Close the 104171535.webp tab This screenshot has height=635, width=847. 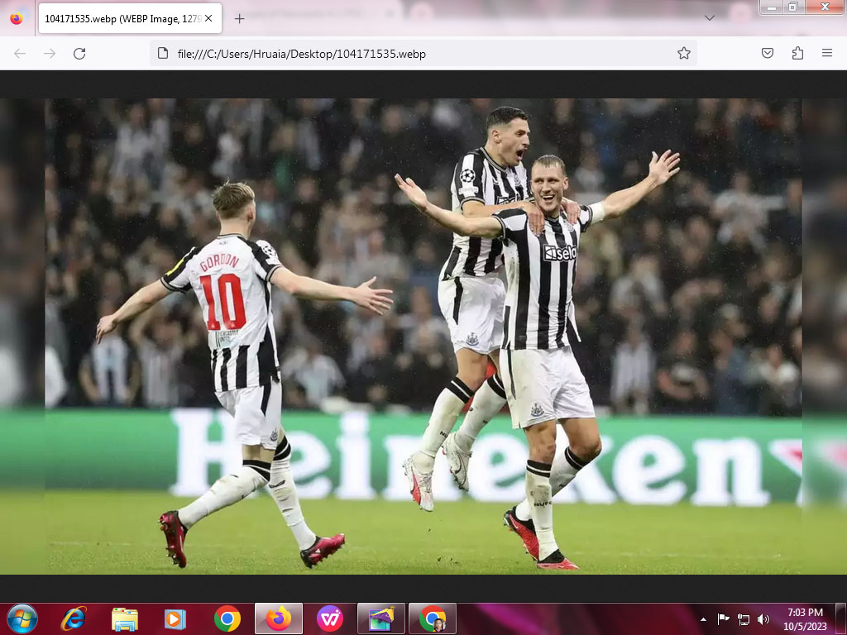pyautogui.click(x=207, y=18)
